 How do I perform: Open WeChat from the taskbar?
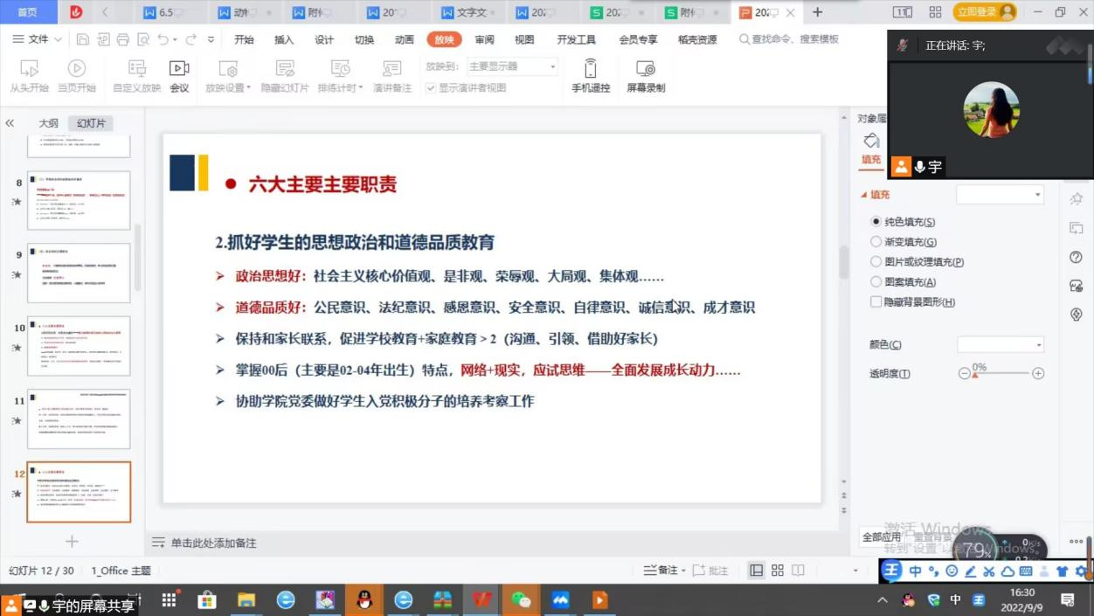coord(521,600)
